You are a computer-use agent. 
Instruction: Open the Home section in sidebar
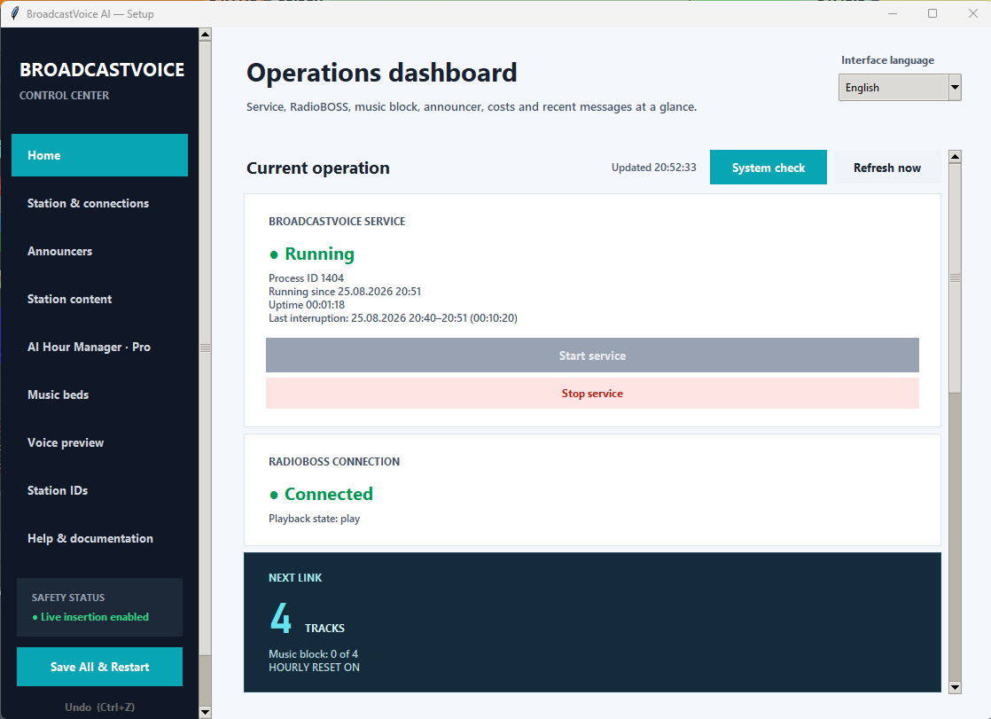pos(99,155)
